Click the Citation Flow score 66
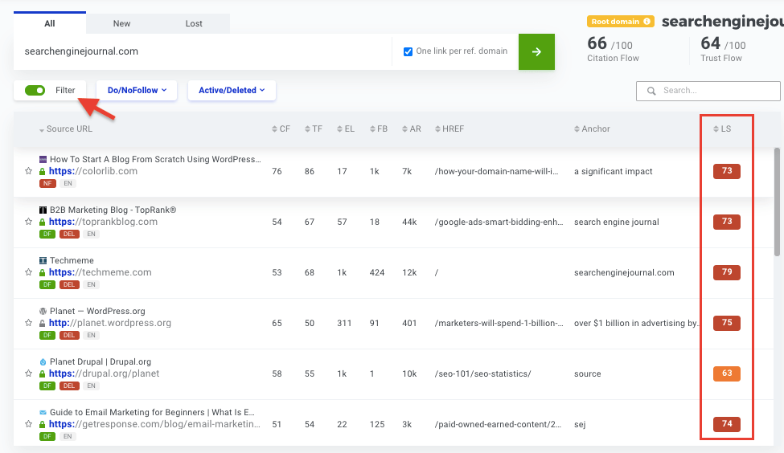Viewport: 784px width, 453px height. tap(597, 43)
